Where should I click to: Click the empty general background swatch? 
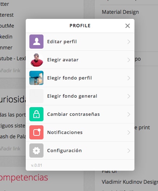[36, 96]
